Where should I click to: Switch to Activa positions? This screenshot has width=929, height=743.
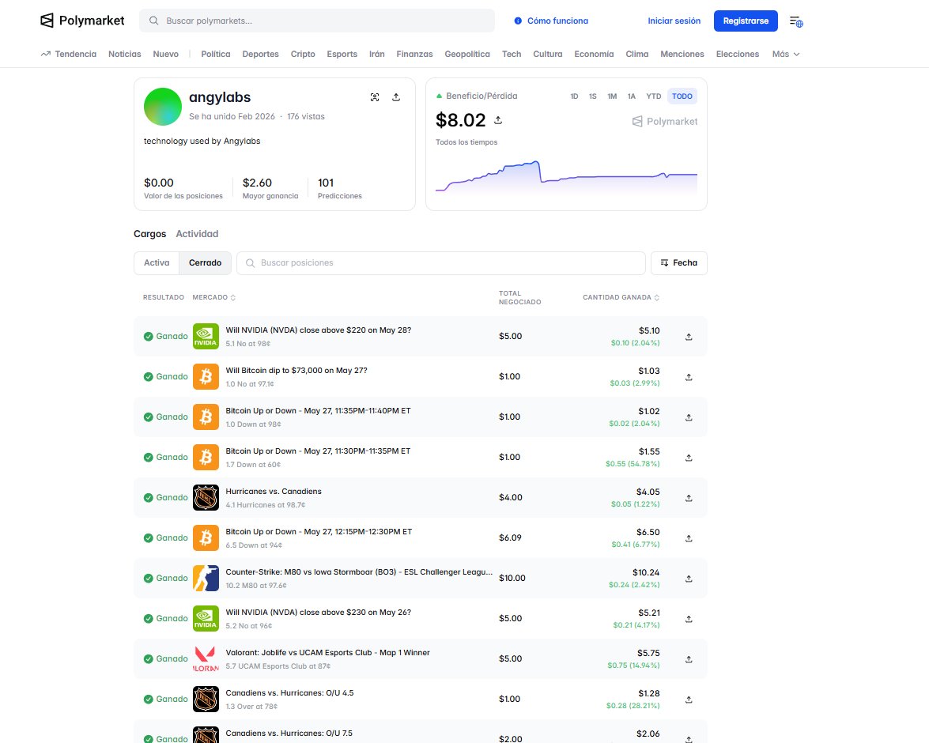tap(157, 263)
